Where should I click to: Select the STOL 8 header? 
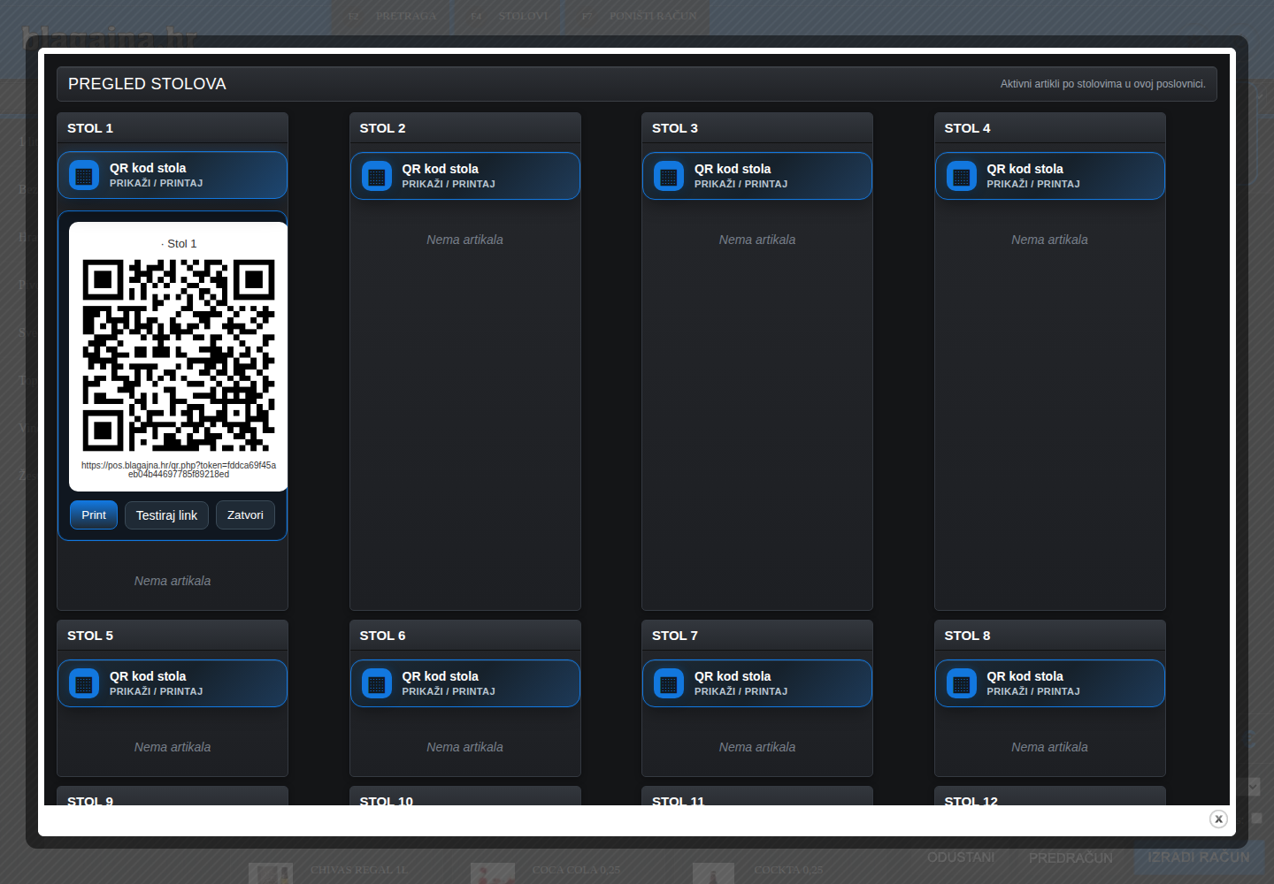click(x=1050, y=636)
